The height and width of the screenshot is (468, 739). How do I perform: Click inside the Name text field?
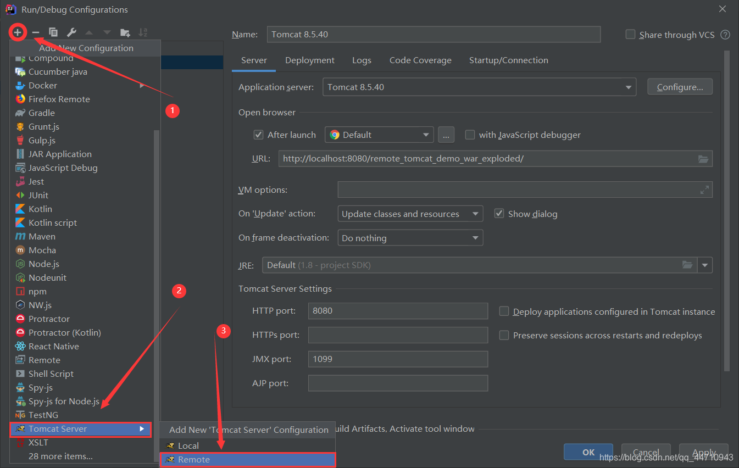pos(434,34)
